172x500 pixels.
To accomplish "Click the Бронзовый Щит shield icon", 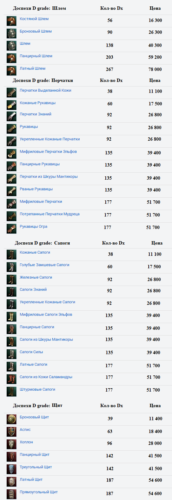I will pos(12,419).
